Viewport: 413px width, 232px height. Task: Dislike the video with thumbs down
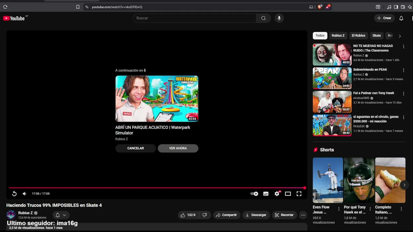(205, 215)
